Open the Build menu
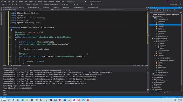This screenshot has height=102, width=183. click(x=26, y=1)
